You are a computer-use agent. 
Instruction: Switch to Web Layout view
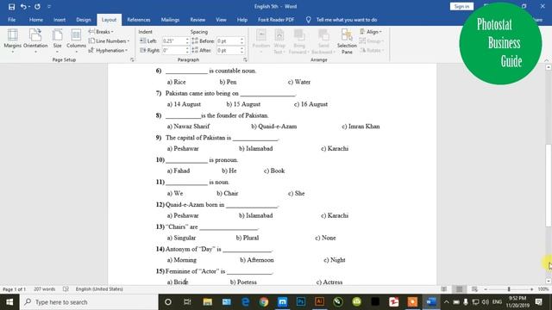[474, 289]
